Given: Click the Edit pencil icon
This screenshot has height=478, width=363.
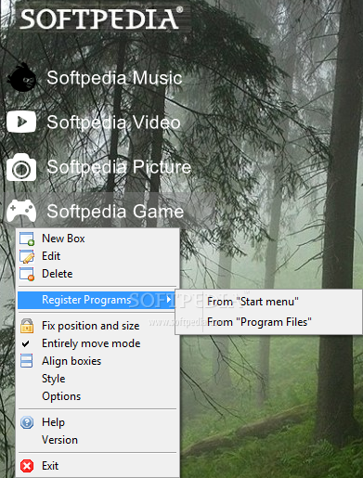Looking at the screenshot, I should 27,256.
